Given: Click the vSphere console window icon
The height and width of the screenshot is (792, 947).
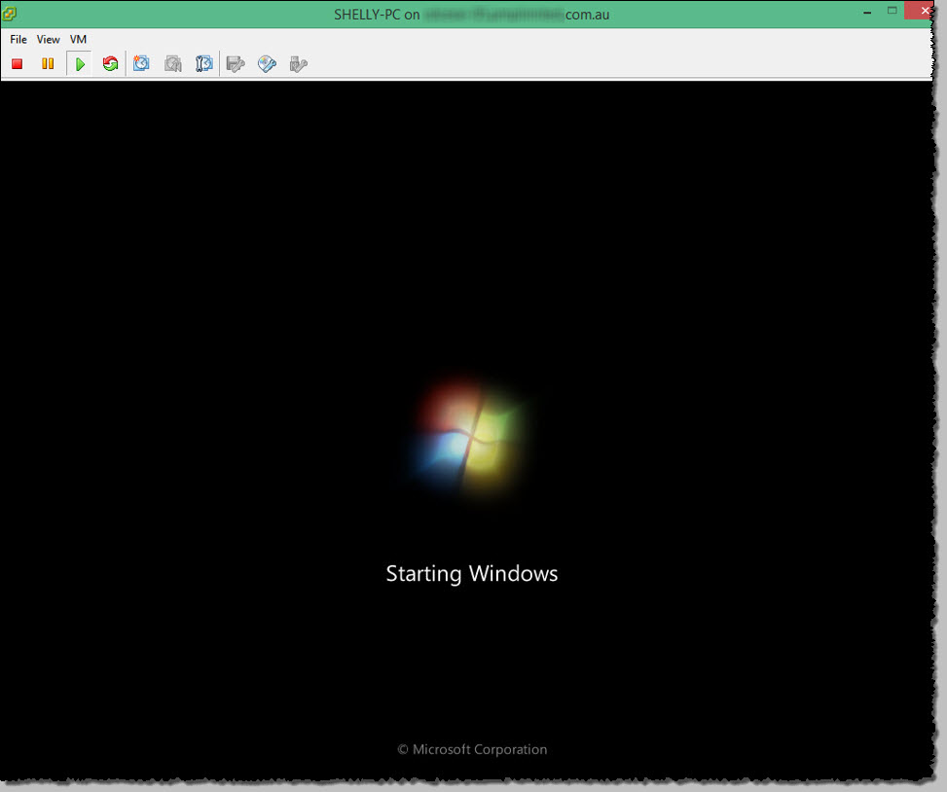Looking at the screenshot, I should click(9, 14).
